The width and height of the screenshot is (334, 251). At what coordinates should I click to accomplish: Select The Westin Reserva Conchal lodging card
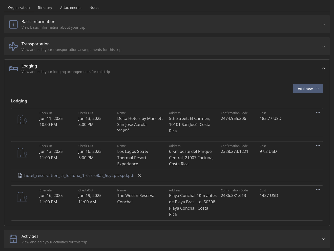[x=167, y=203]
